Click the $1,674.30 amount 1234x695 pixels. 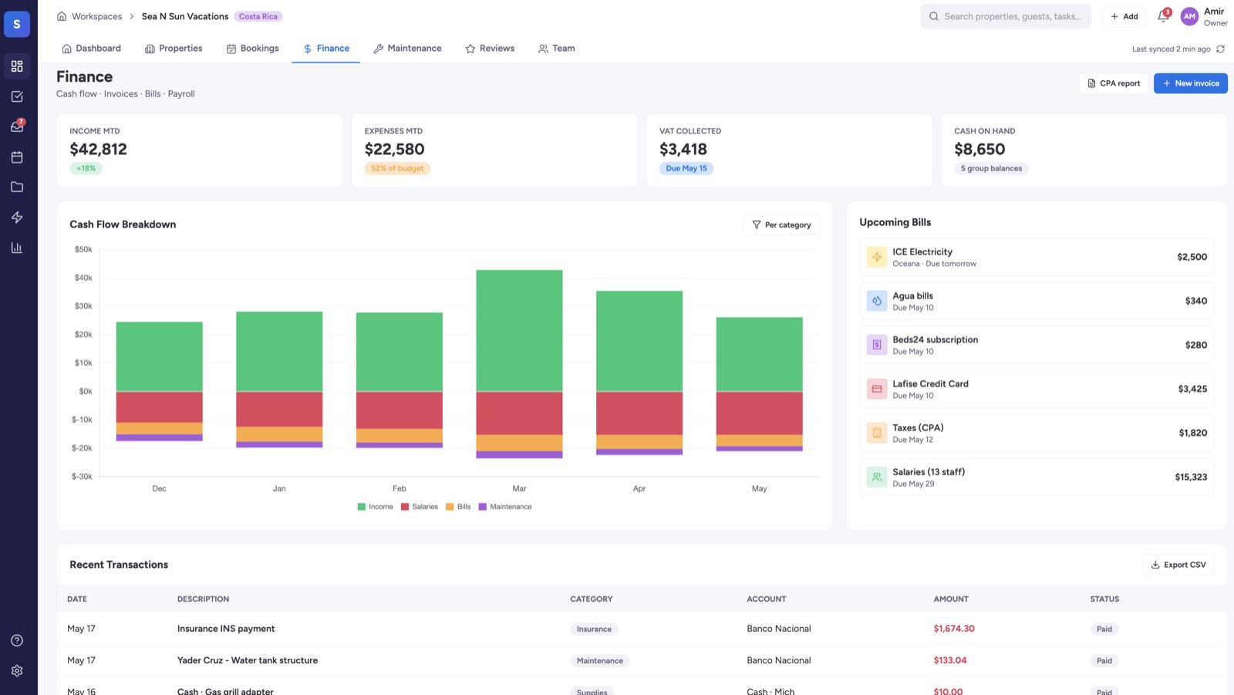click(954, 629)
